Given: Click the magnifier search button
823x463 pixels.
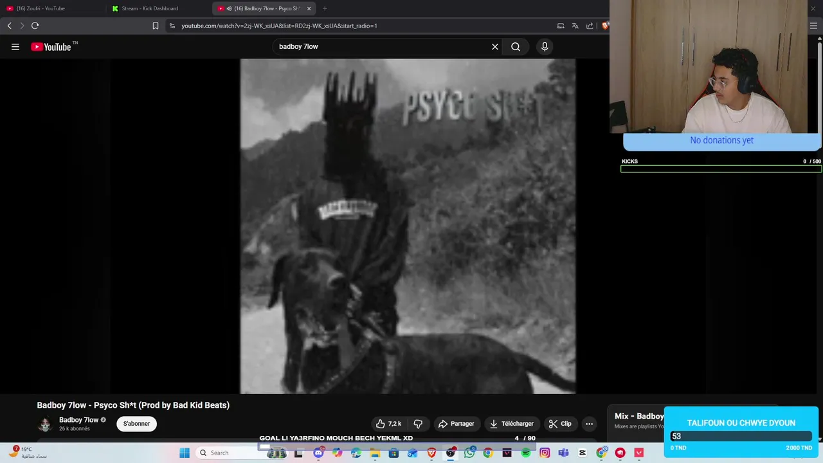Looking at the screenshot, I should coord(516,46).
